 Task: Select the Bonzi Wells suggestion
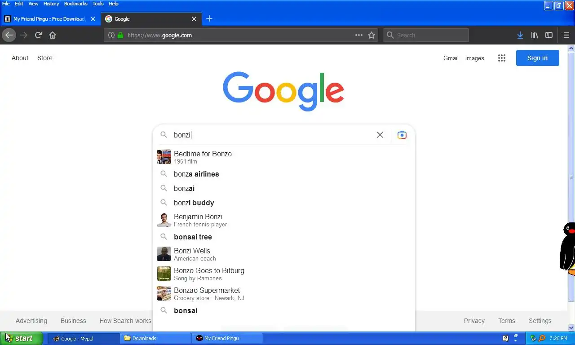point(283,254)
